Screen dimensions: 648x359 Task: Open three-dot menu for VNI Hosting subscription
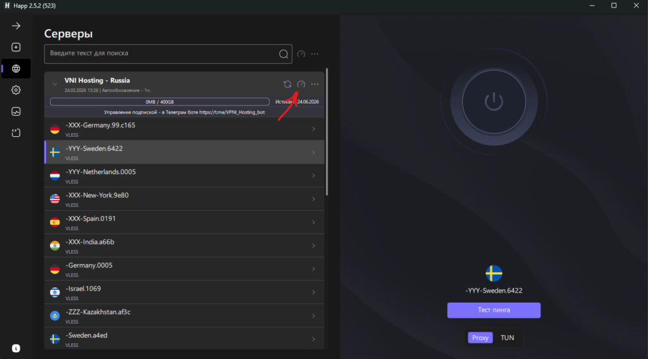pyautogui.click(x=315, y=84)
